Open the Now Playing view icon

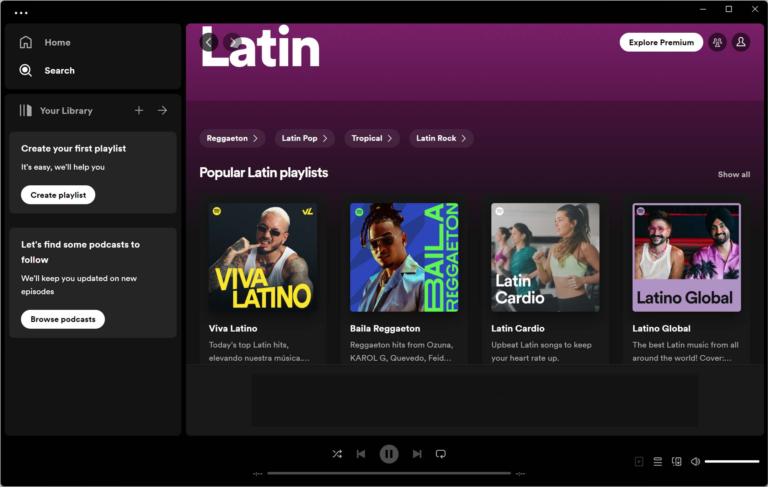639,462
